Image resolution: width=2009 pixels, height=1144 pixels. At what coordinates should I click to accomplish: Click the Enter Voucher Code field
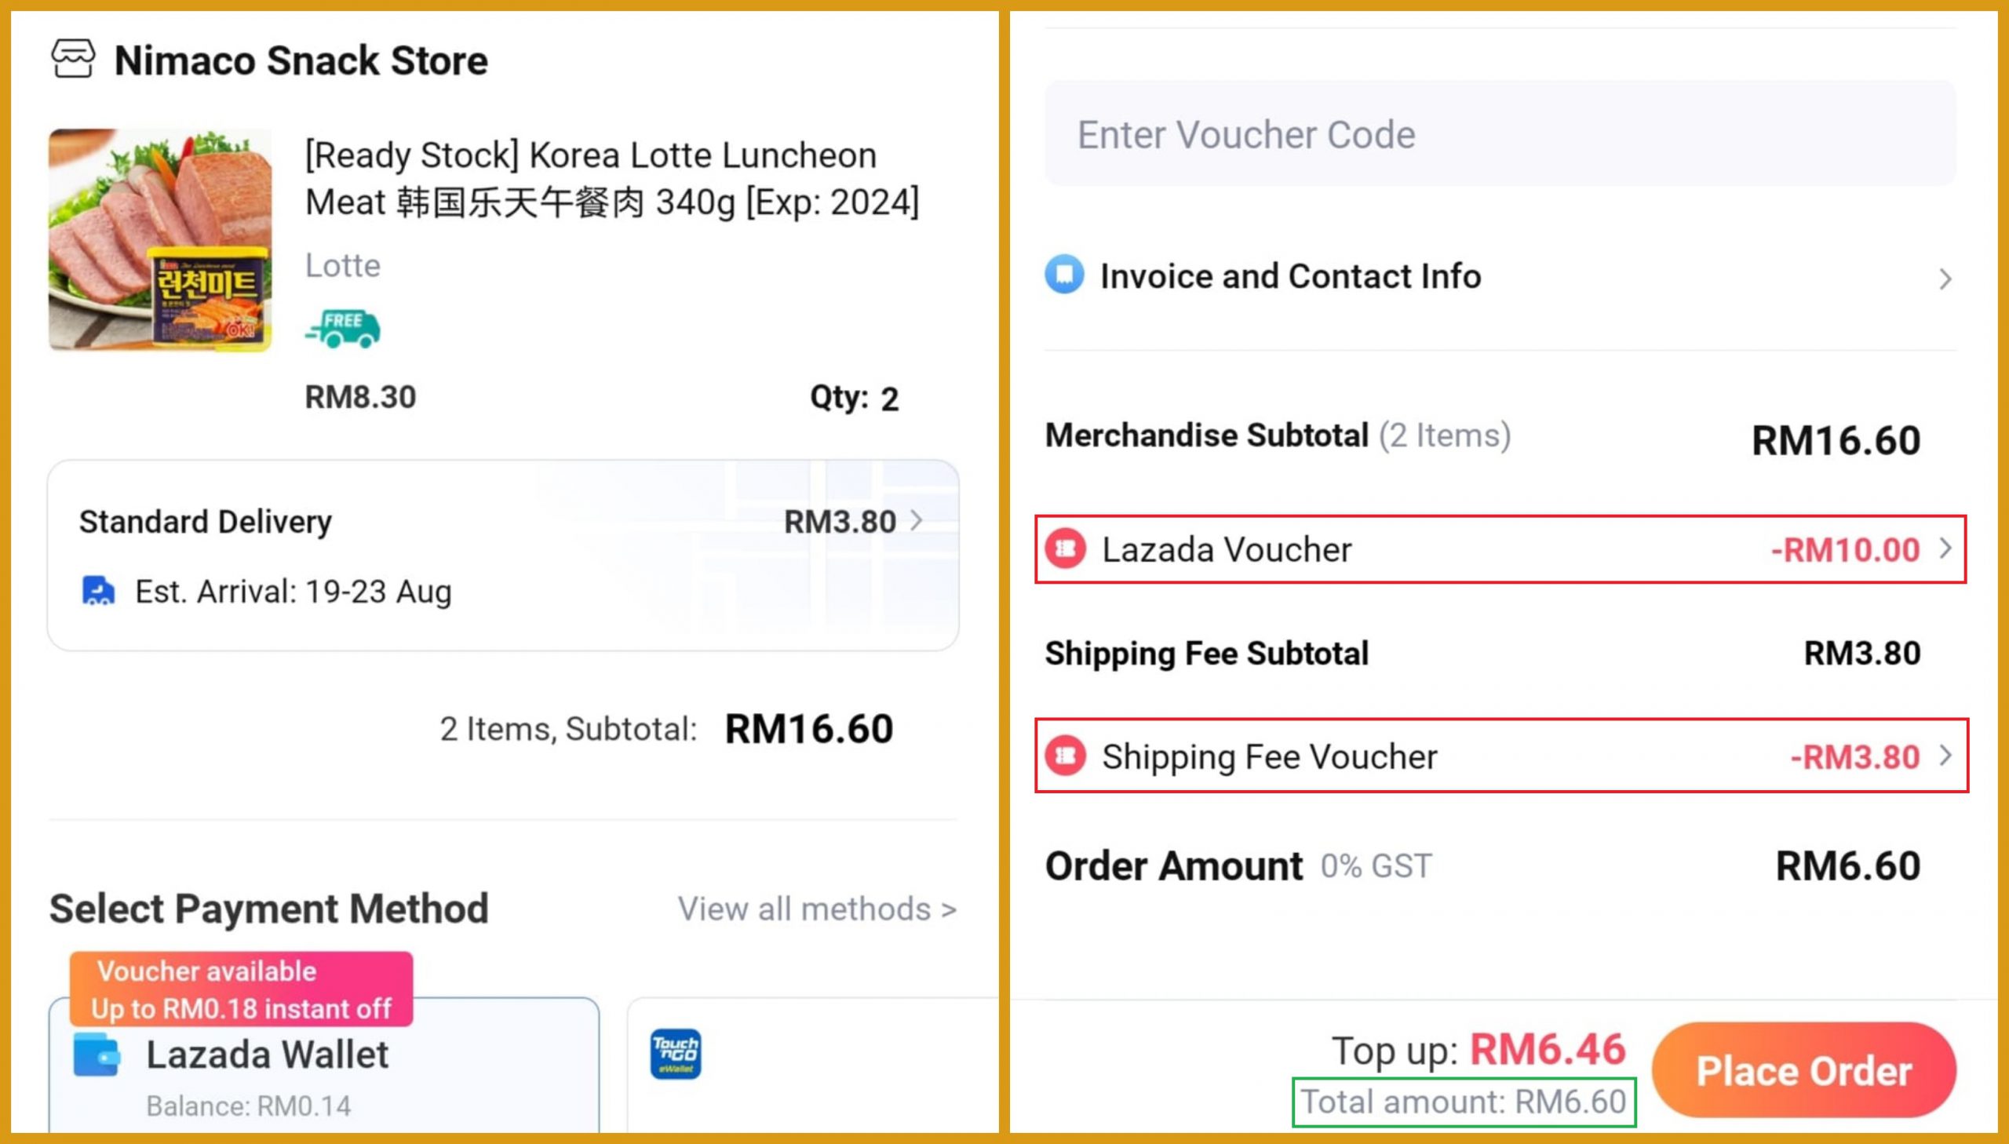click(x=1499, y=134)
